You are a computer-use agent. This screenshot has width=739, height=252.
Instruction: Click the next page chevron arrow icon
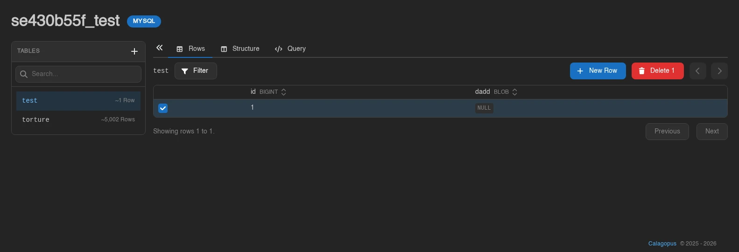click(719, 71)
